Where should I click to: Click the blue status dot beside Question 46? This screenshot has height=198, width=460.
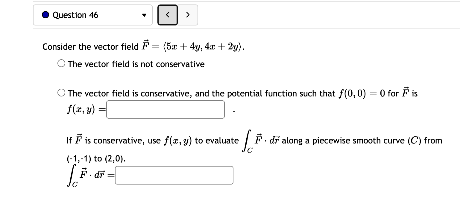click(x=45, y=15)
